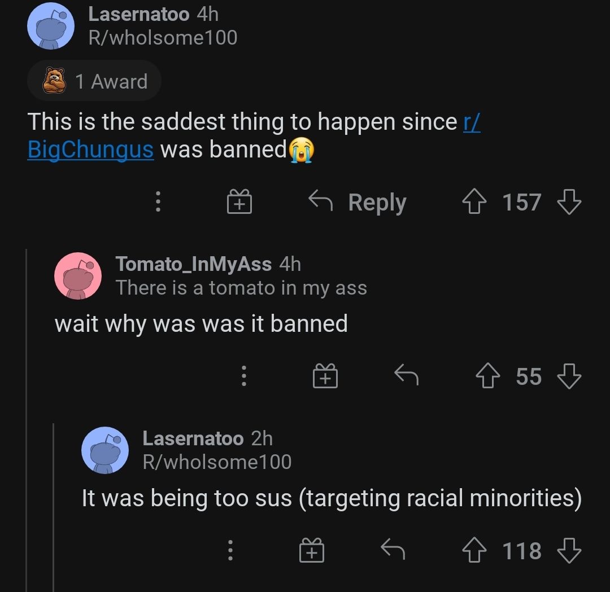The width and height of the screenshot is (610, 592).
Task: Reply arrow on the "too sus" comment
Action: [x=393, y=549]
